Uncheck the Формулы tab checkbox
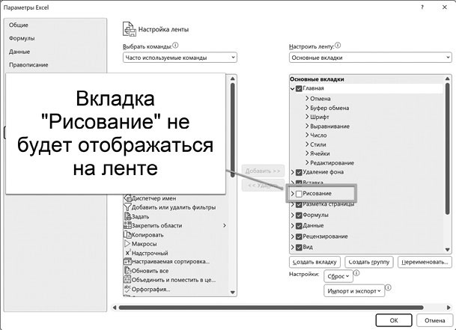The height and width of the screenshot is (330, 456). [300, 216]
